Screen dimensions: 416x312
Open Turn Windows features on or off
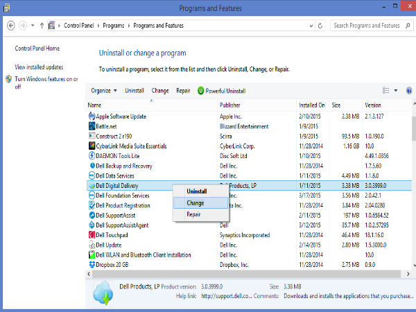click(46, 83)
